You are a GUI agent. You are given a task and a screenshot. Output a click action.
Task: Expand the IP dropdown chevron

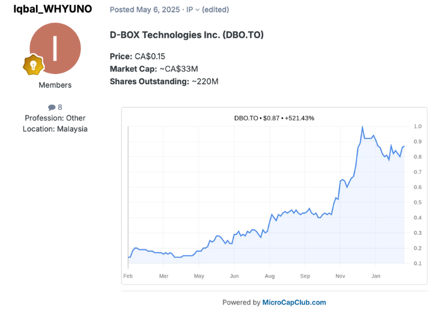click(x=198, y=10)
